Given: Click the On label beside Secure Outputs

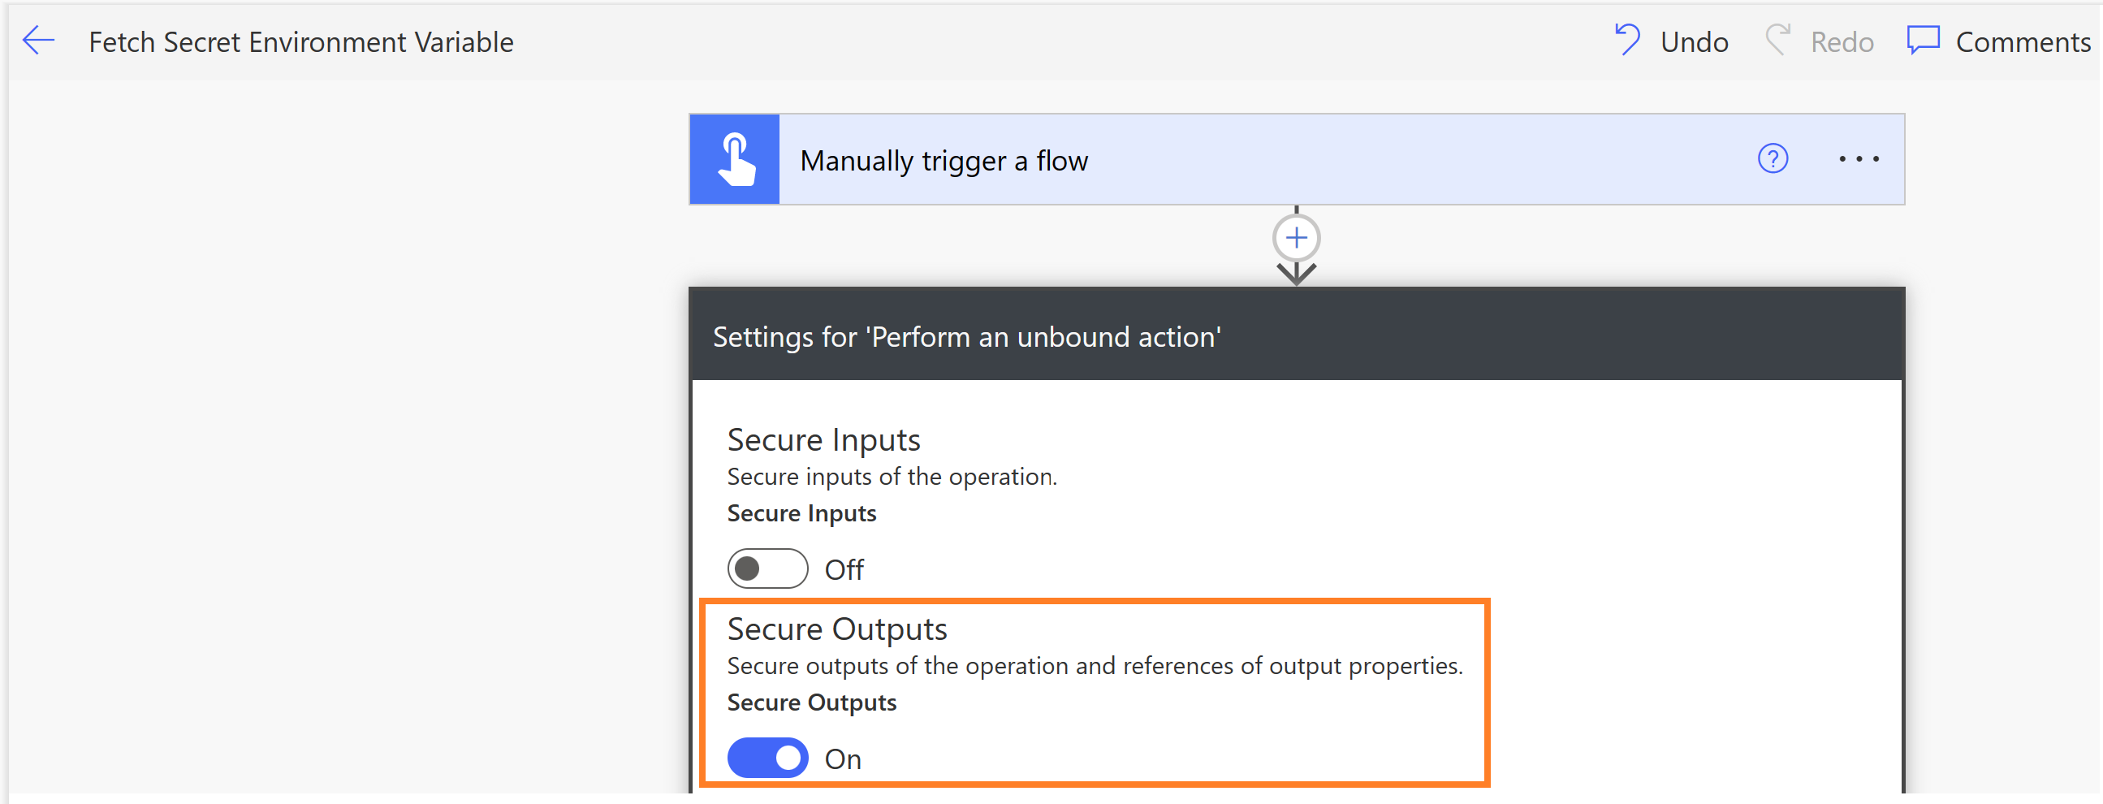Looking at the screenshot, I should coord(843,759).
